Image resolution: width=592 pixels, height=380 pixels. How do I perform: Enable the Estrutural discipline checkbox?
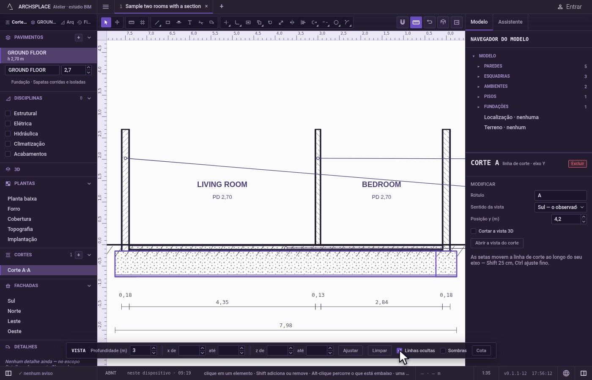coord(8,114)
